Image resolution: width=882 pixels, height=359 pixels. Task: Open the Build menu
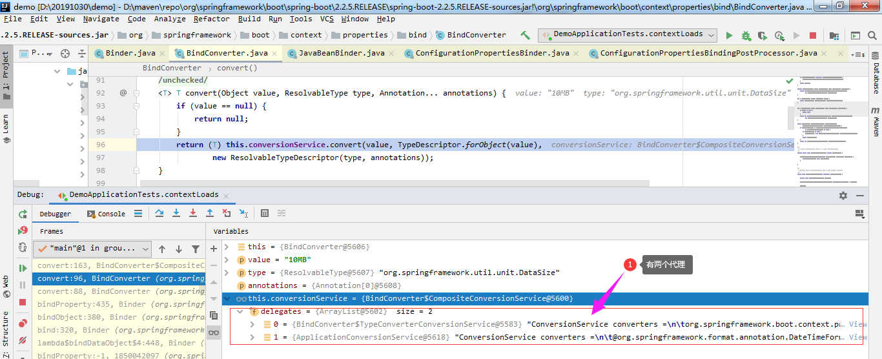click(x=249, y=19)
